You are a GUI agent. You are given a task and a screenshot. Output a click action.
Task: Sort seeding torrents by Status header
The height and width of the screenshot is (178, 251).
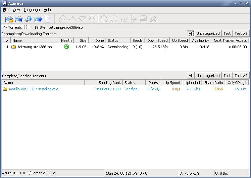[x=134, y=83]
